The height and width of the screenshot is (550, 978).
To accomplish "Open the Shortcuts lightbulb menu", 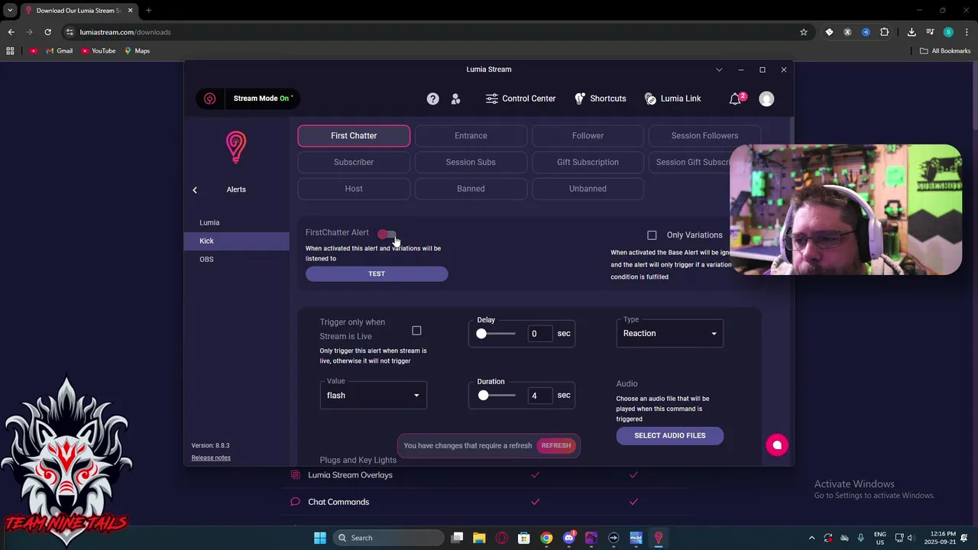I will pos(600,99).
